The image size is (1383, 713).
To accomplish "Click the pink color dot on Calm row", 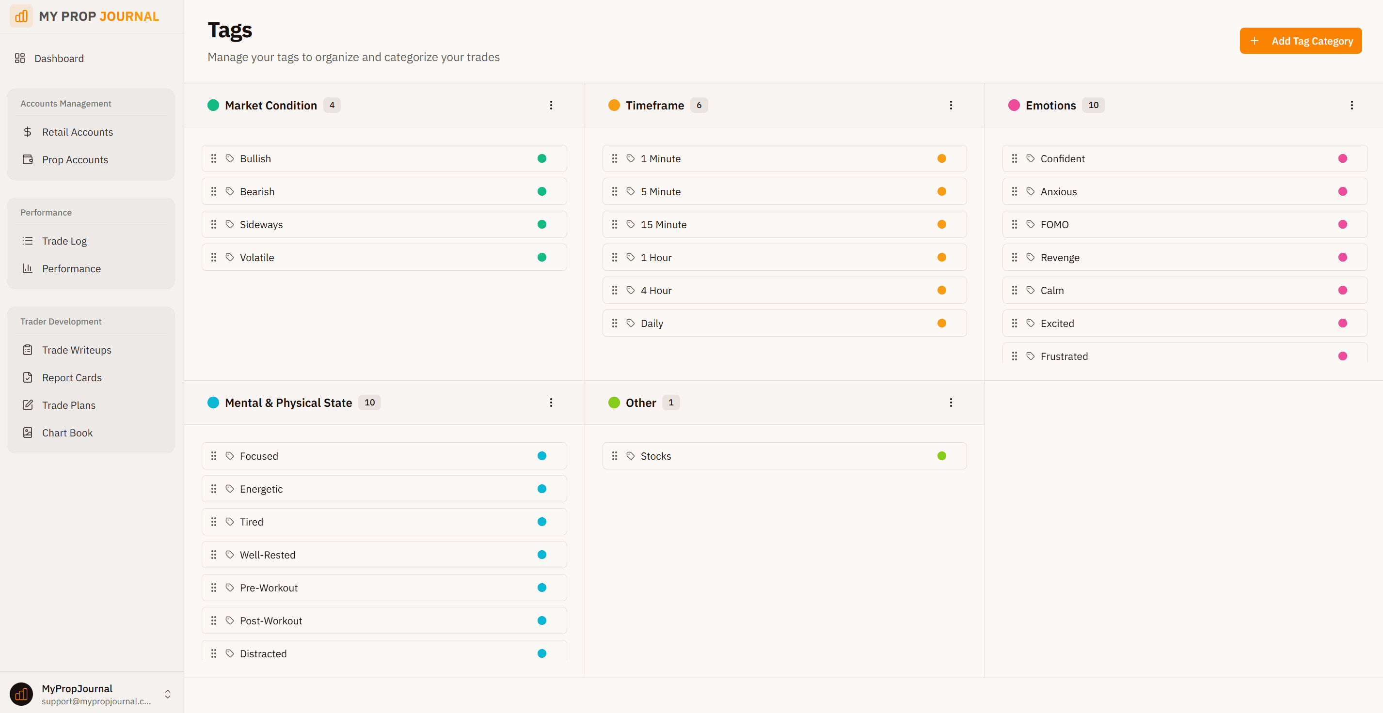I will tap(1343, 290).
